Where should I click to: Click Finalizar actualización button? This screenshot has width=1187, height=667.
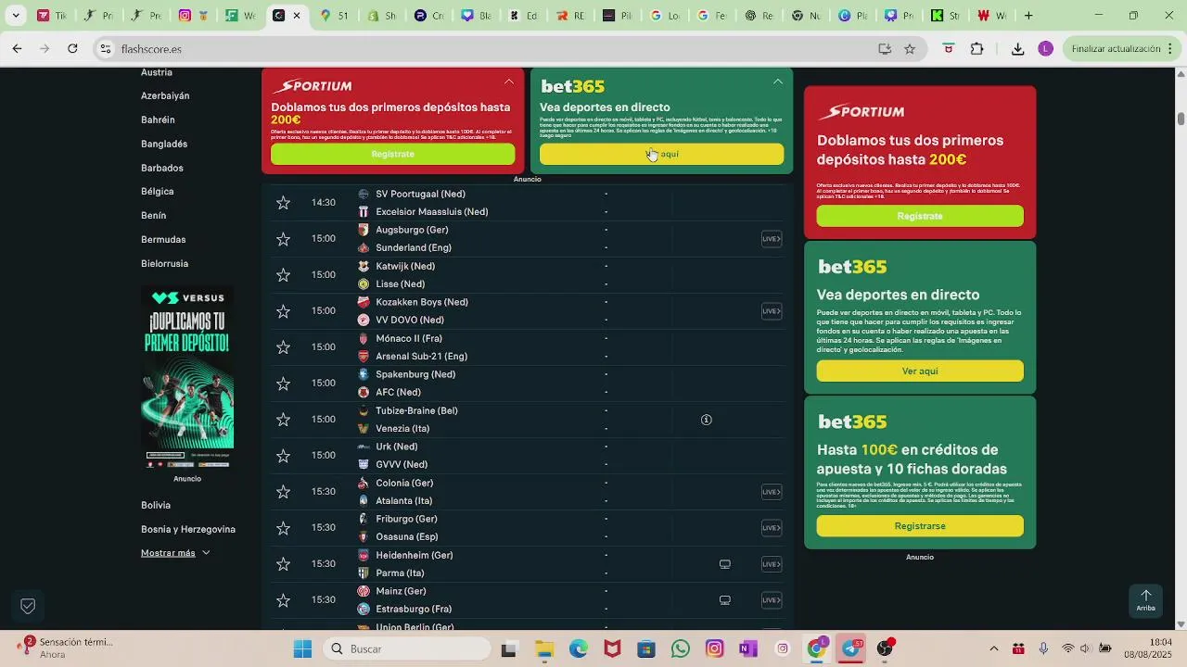[1122, 49]
